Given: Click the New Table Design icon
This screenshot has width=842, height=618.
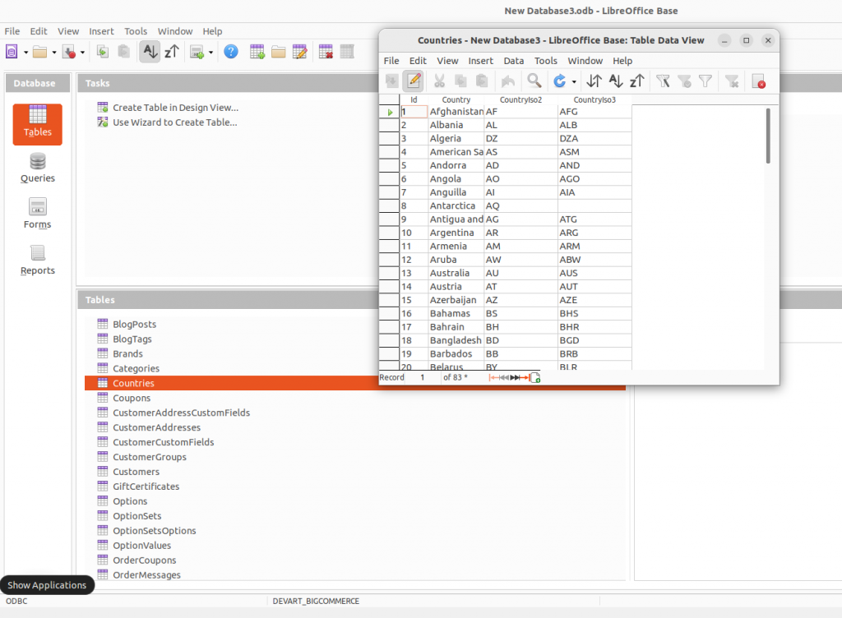Looking at the screenshot, I should coord(257,52).
